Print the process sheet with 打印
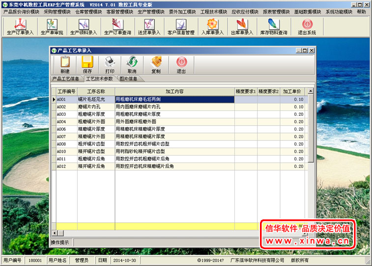This screenshot has height=266, width=372. pos(110,65)
